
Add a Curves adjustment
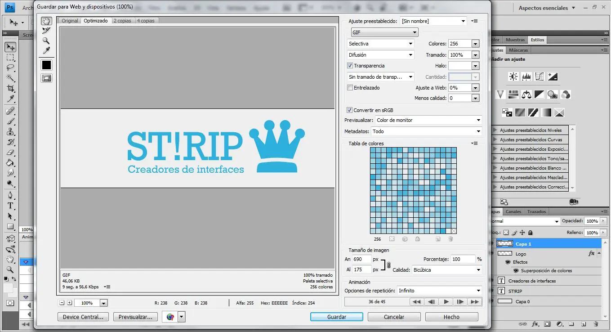(540, 76)
